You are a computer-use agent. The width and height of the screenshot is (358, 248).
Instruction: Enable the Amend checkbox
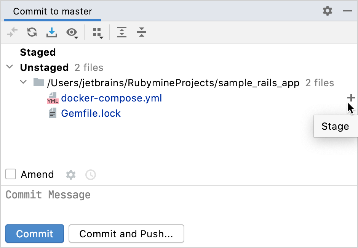pos(10,174)
